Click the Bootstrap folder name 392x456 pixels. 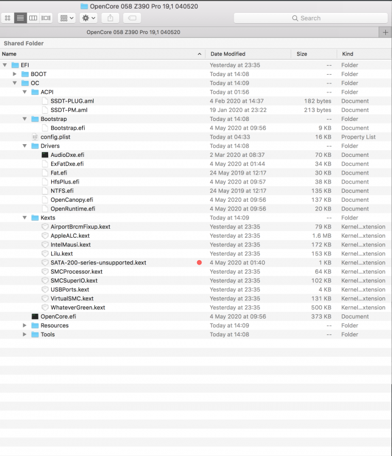tap(54, 119)
